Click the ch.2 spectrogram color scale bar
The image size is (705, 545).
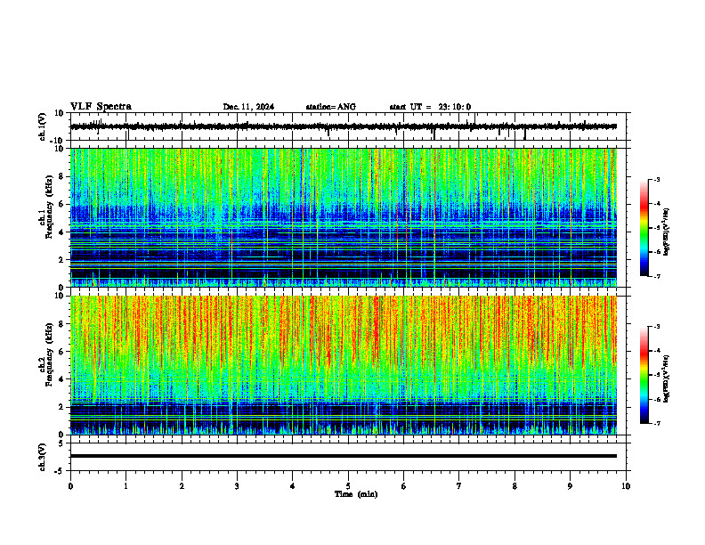click(644, 375)
